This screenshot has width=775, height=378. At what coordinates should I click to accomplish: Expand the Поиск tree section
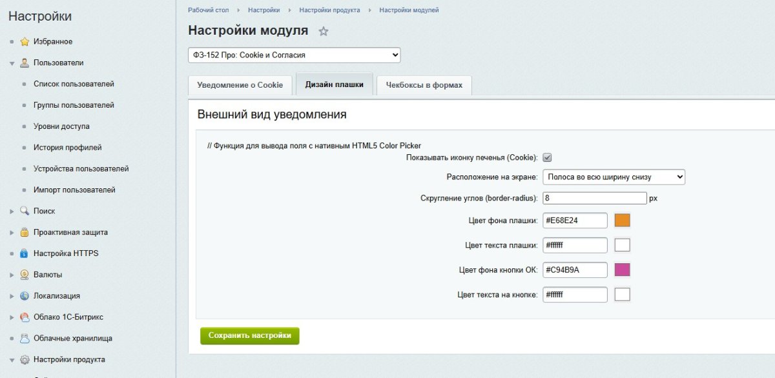[12, 211]
